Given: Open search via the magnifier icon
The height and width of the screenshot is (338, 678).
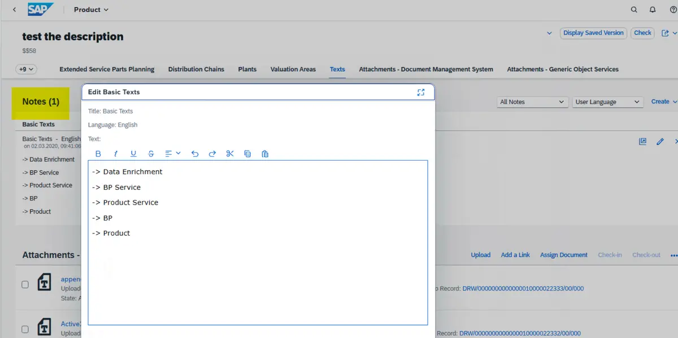Looking at the screenshot, I should click(634, 10).
